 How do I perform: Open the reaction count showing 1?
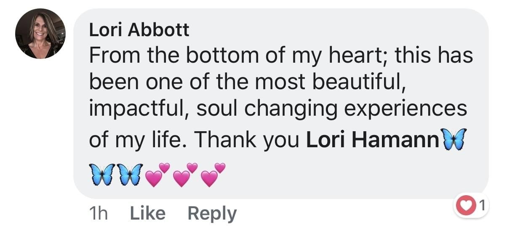[x=482, y=206]
